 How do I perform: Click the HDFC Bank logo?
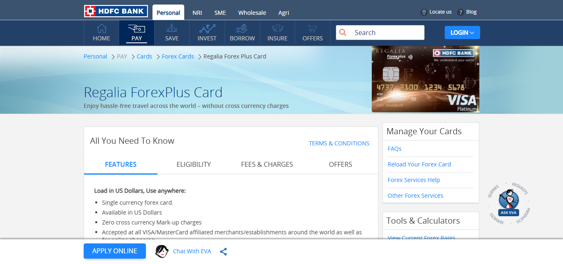coord(116,11)
